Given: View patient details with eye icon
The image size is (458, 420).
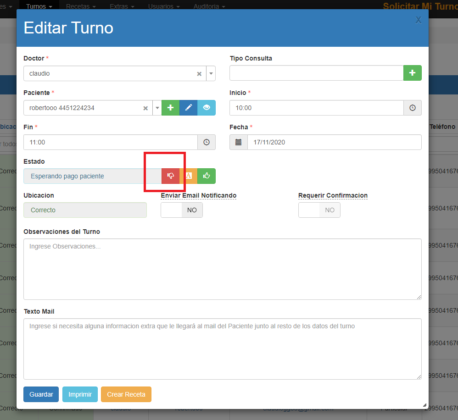Looking at the screenshot, I should [207, 108].
